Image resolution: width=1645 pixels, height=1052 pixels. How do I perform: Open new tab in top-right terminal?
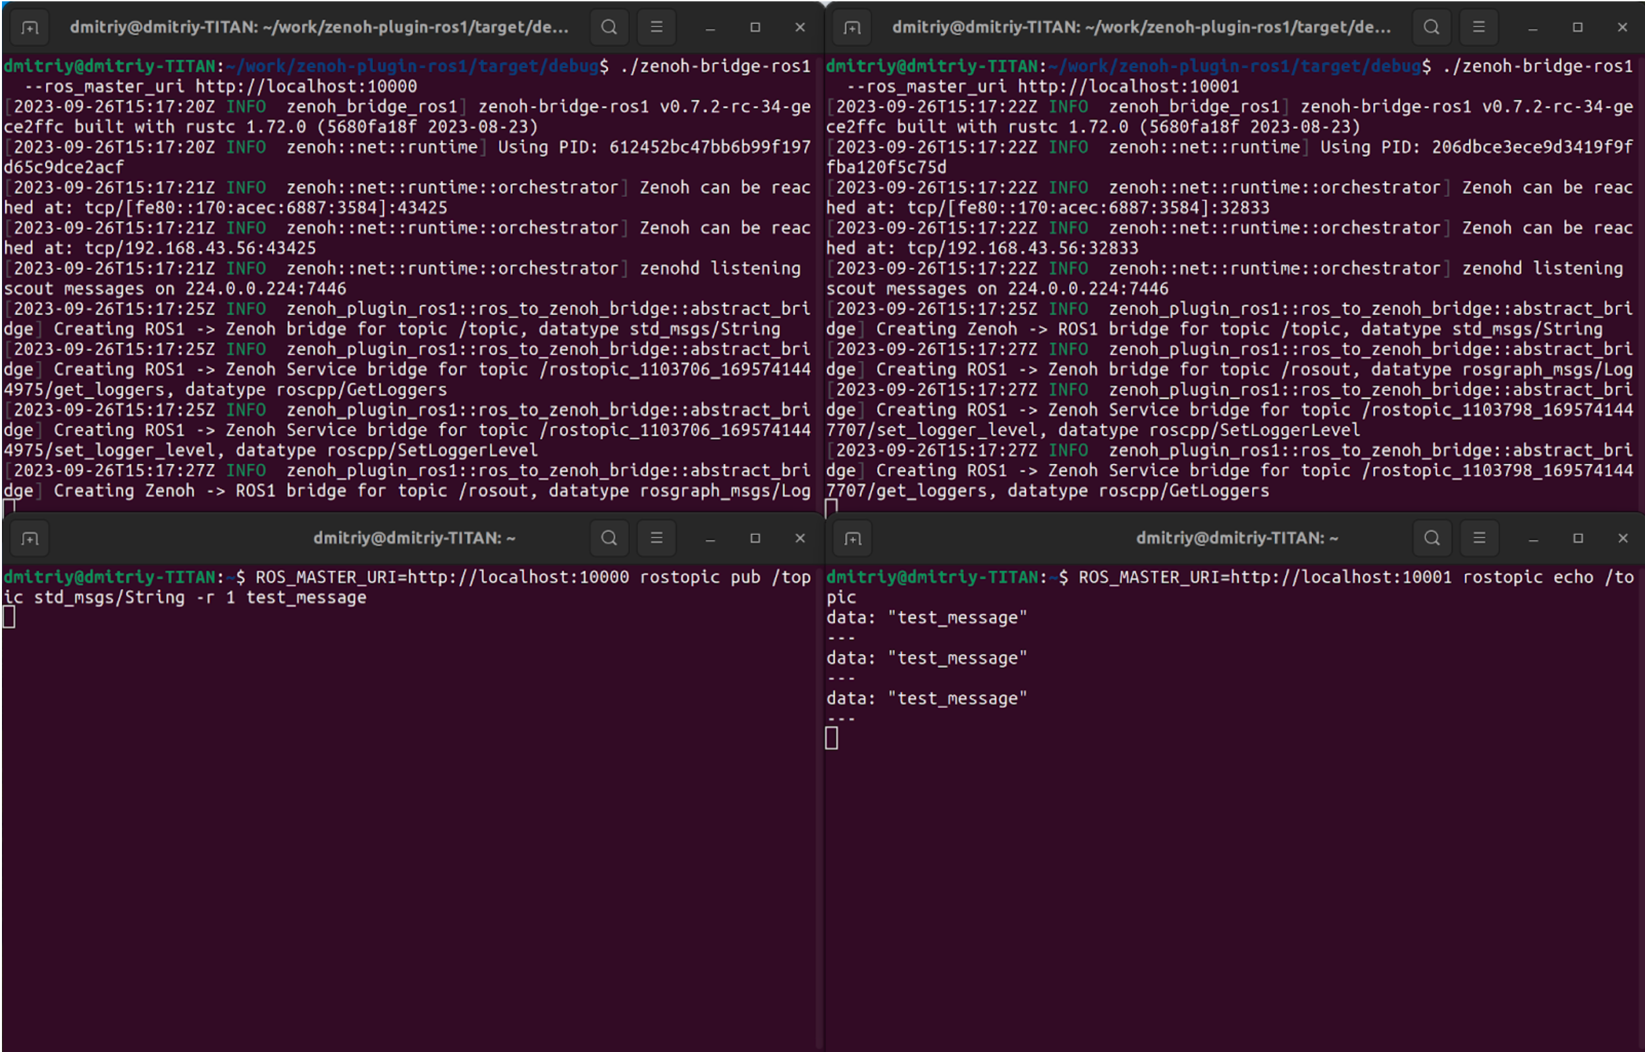(852, 28)
